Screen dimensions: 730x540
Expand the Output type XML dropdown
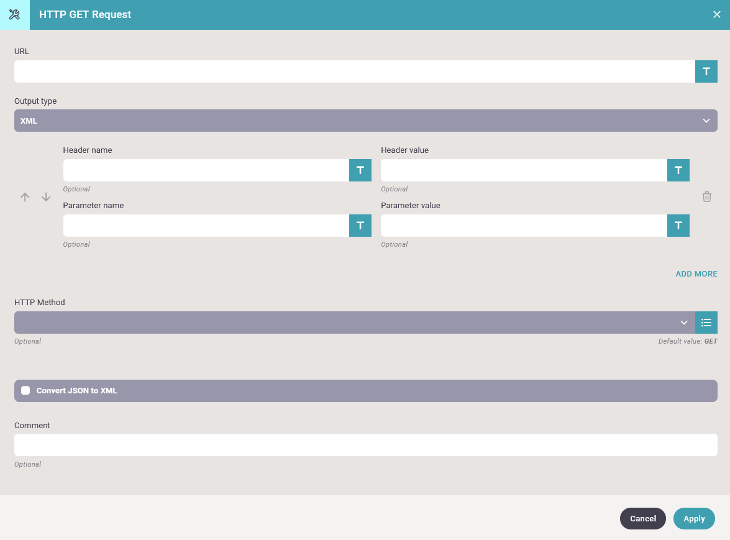click(x=365, y=121)
